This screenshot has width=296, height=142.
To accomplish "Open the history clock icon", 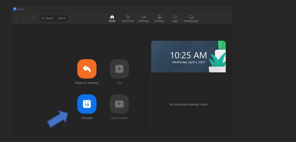I will pyautogui.click(x=33, y=18).
